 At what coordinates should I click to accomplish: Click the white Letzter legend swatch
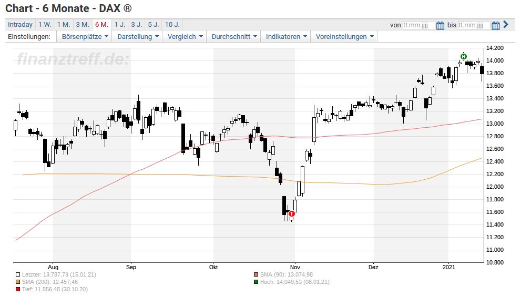tap(18, 275)
